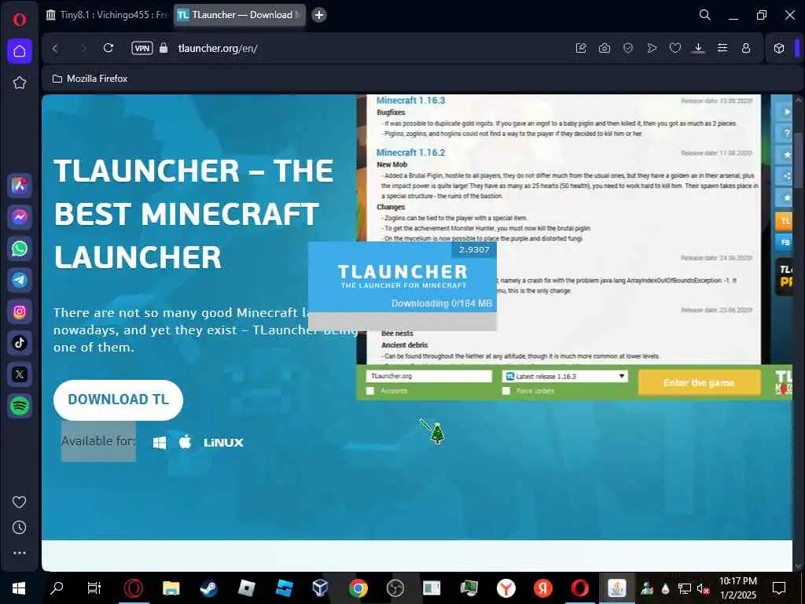Viewport: 805px width, 604px height.
Task: Open downloads panel icon
Action: [698, 48]
